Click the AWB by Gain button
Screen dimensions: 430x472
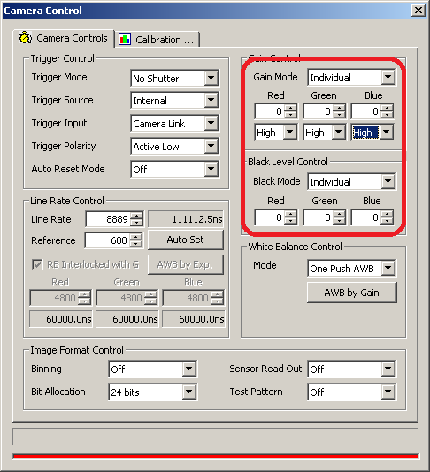point(351,293)
